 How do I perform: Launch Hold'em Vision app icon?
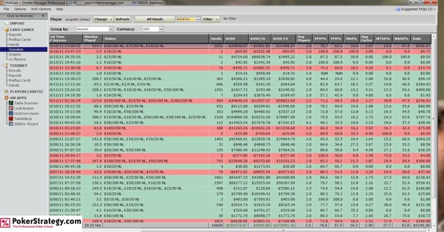(x=11, y=113)
